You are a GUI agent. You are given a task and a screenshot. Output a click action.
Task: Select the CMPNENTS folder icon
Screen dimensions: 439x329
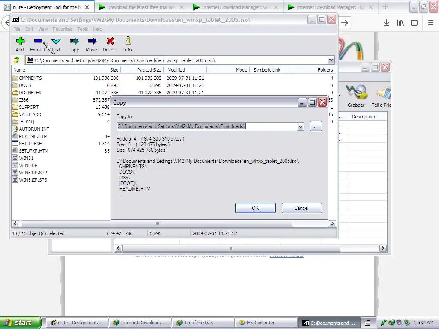[15, 78]
